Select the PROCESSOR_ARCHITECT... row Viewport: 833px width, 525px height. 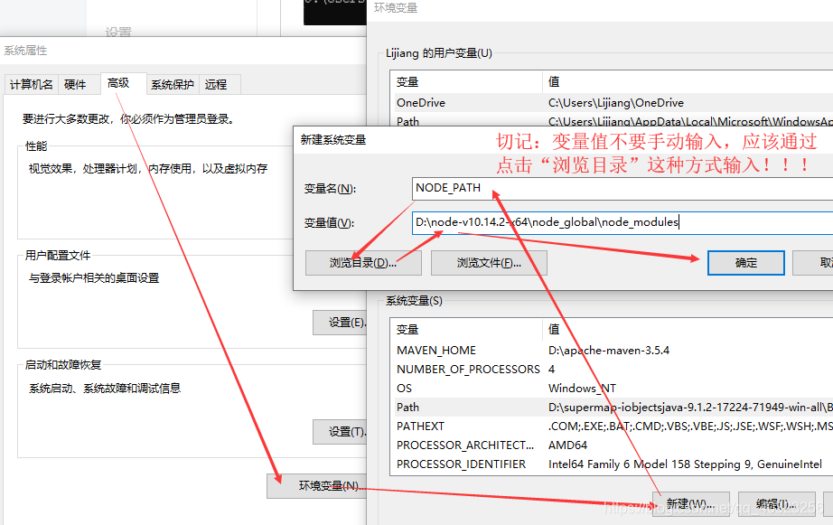(612, 445)
